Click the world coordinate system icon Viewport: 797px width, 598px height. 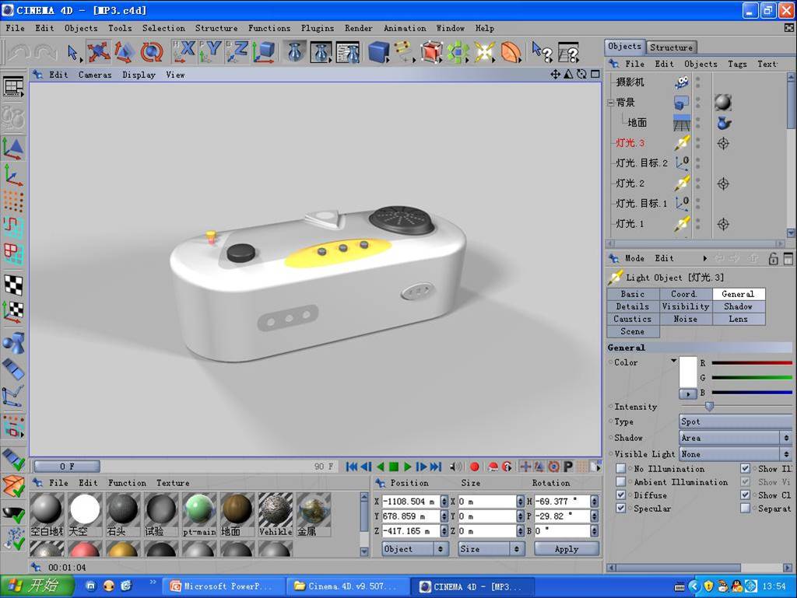(x=263, y=52)
